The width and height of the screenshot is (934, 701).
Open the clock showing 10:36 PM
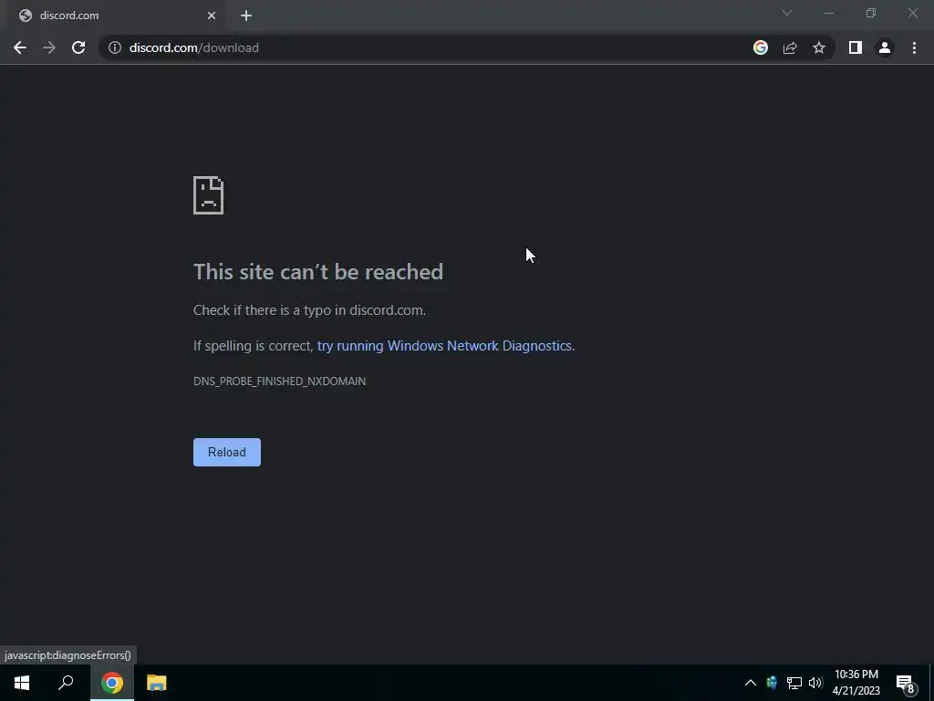(856, 683)
